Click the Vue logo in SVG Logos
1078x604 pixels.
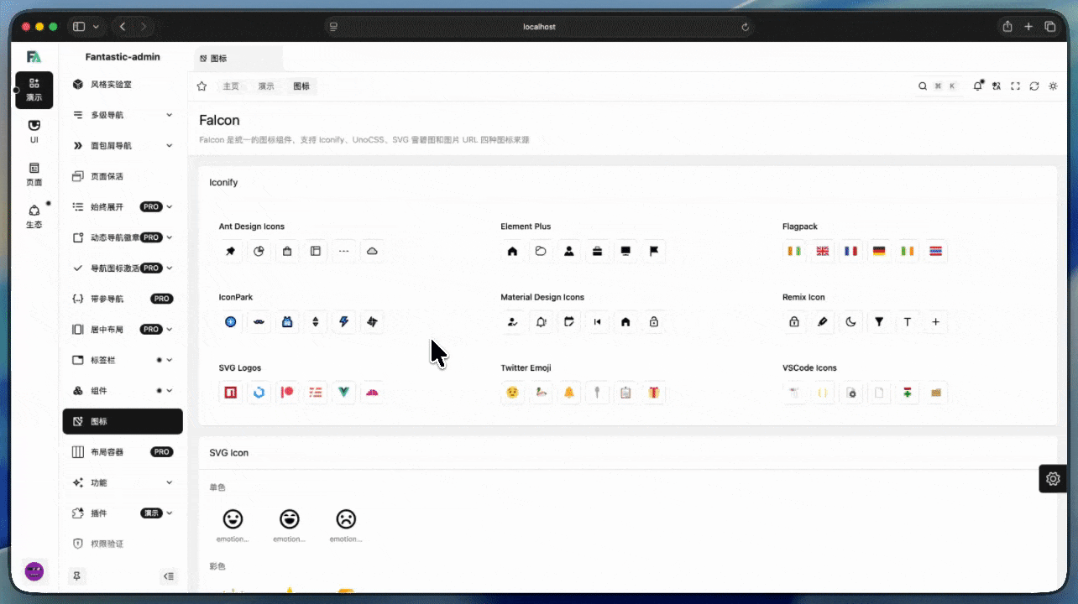343,392
